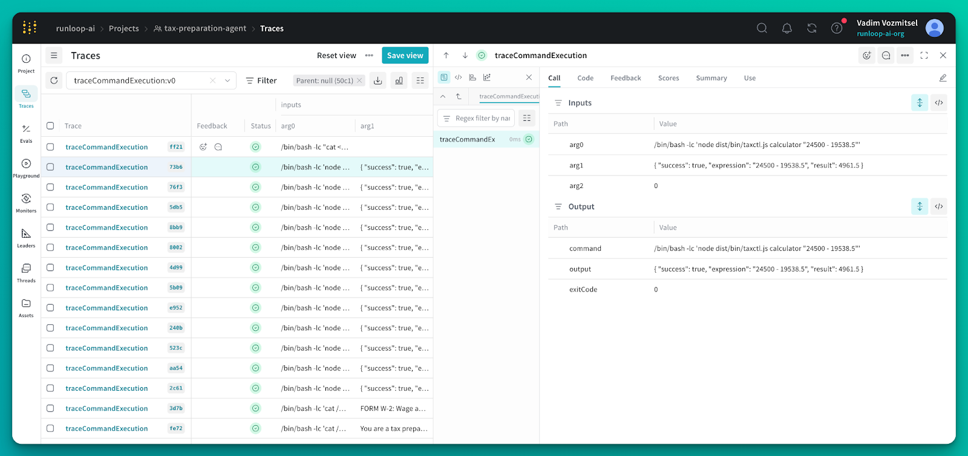Check the trace ff21 row checkbox
Screen dimensions: 968x456
(x=50, y=147)
